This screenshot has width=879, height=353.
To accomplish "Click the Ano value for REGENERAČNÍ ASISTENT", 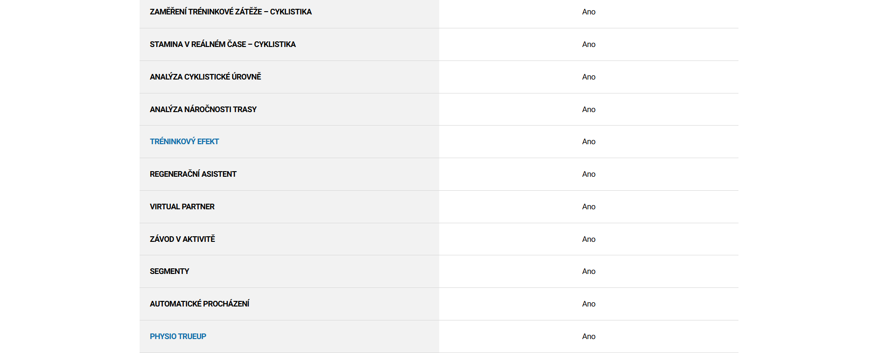I will click(589, 174).
